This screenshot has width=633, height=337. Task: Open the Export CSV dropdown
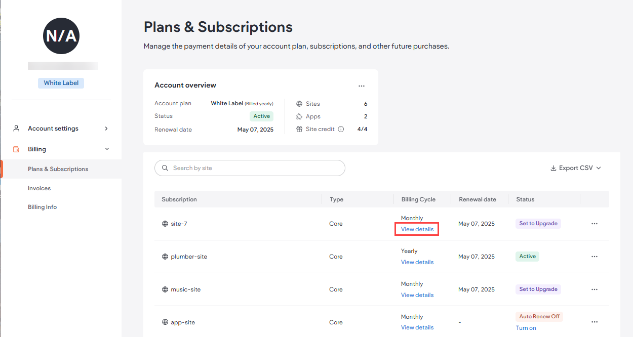pyautogui.click(x=575, y=167)
